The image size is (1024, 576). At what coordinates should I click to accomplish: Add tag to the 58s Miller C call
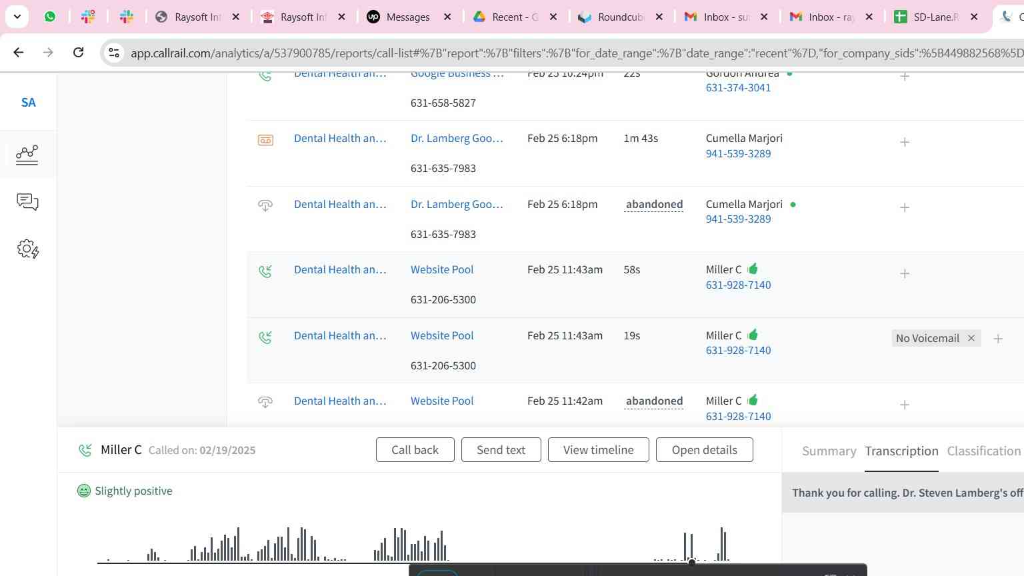(905, 273)
